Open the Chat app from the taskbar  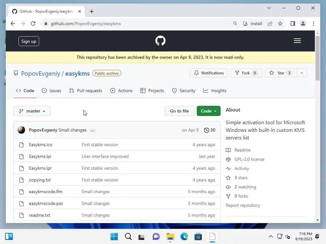point(156,236)
